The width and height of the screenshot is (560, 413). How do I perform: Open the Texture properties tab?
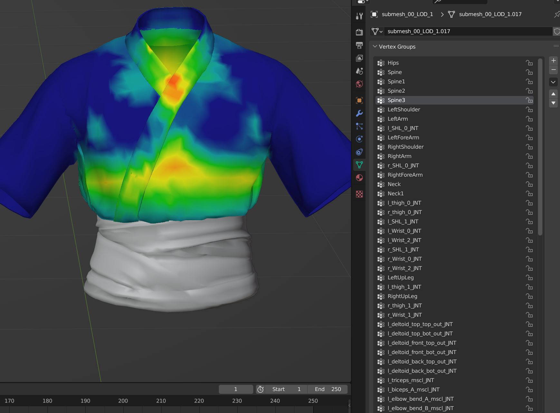(x=359, y=194)
